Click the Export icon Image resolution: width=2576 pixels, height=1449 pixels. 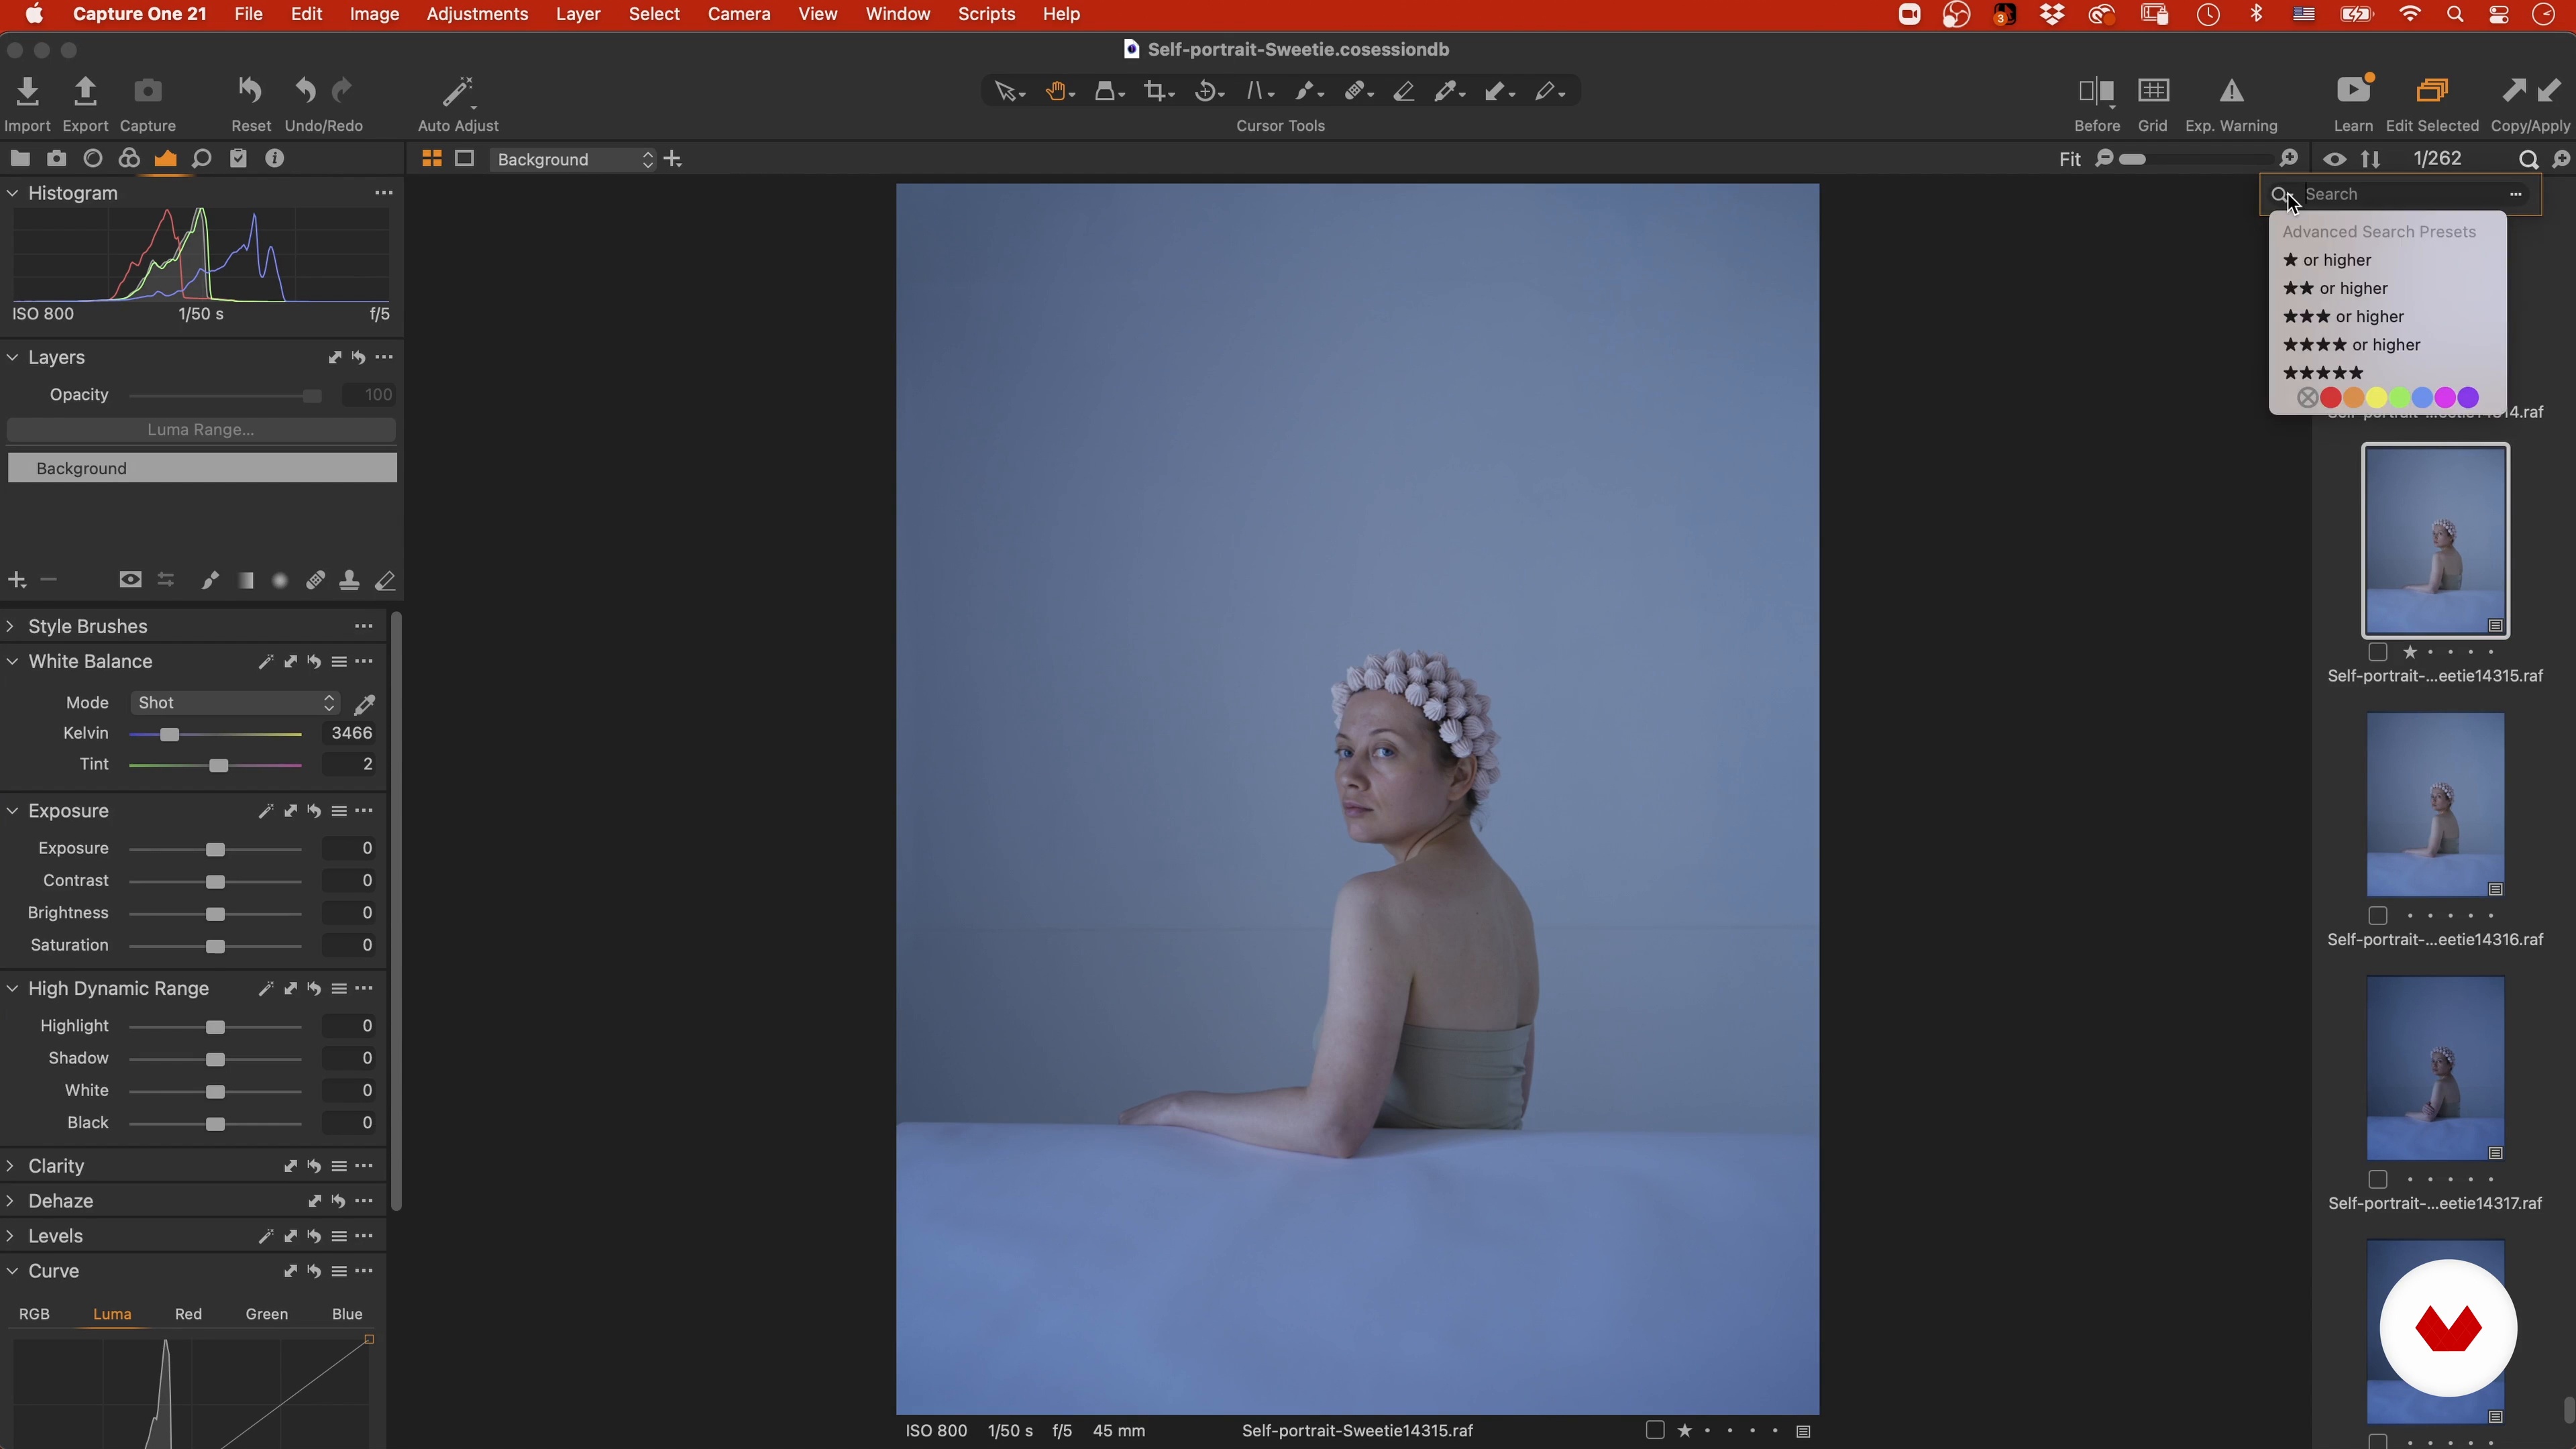(85, 92)
